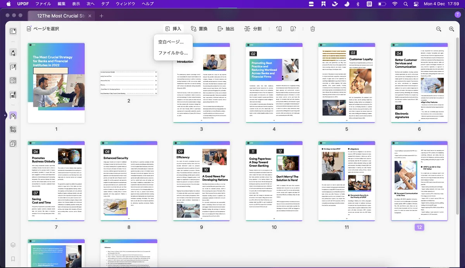This screenshot has width=465, height=268.
Task: Click the Bluetooth icon in menu bar
Action: click(358, 4)
